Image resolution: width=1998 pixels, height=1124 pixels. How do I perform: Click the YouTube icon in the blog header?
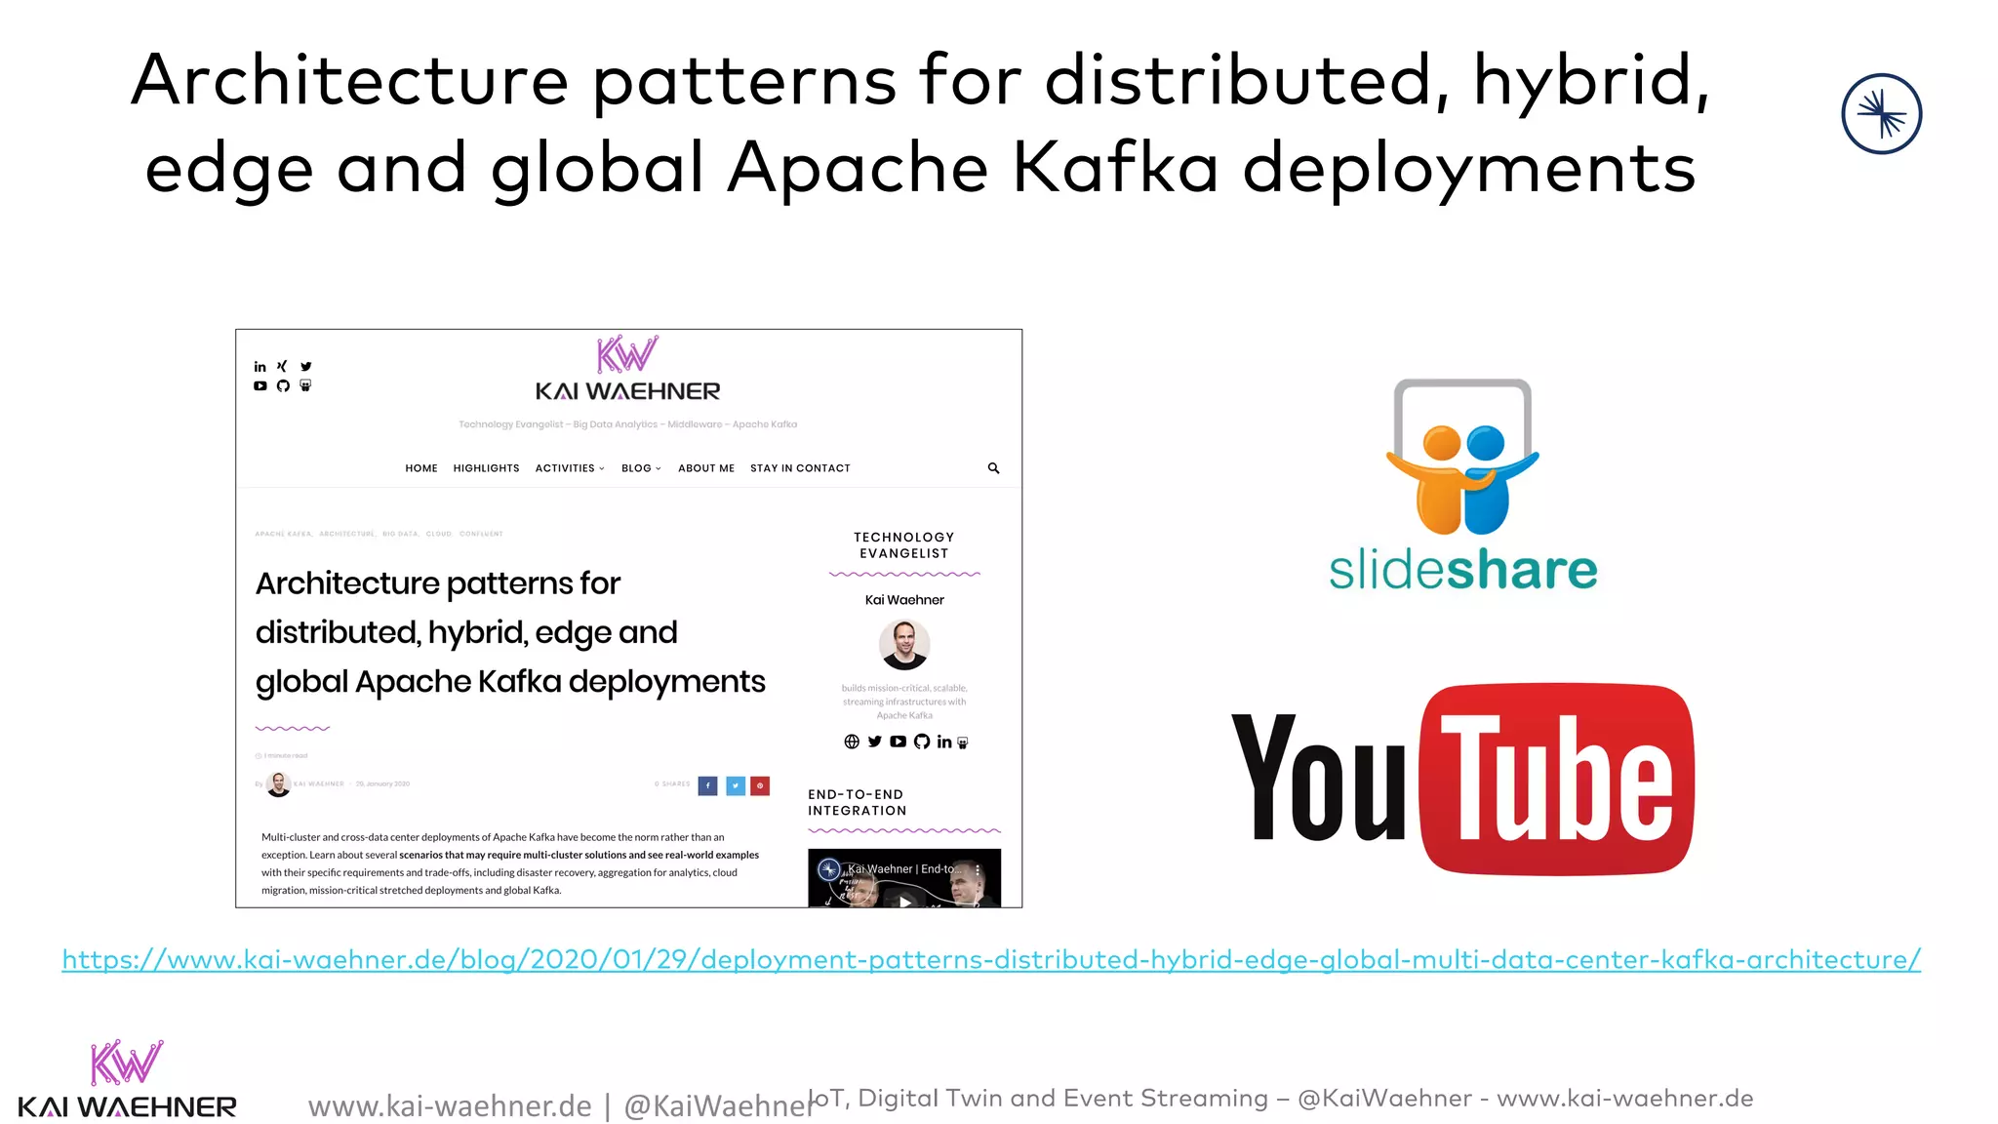(x=260, y=386)
